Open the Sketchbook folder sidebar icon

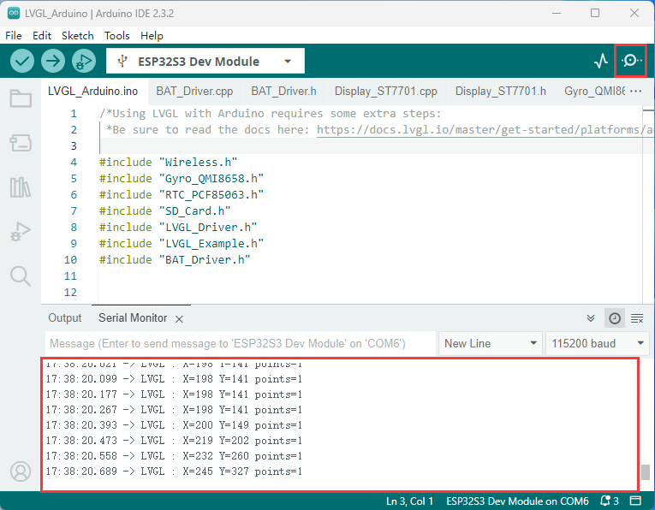tap(21, 99)
